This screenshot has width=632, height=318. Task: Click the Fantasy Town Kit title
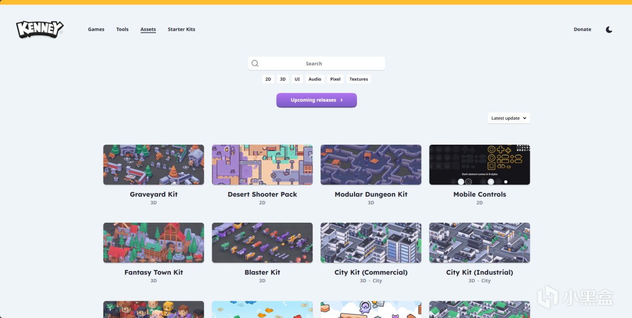[x=154, y=273]
